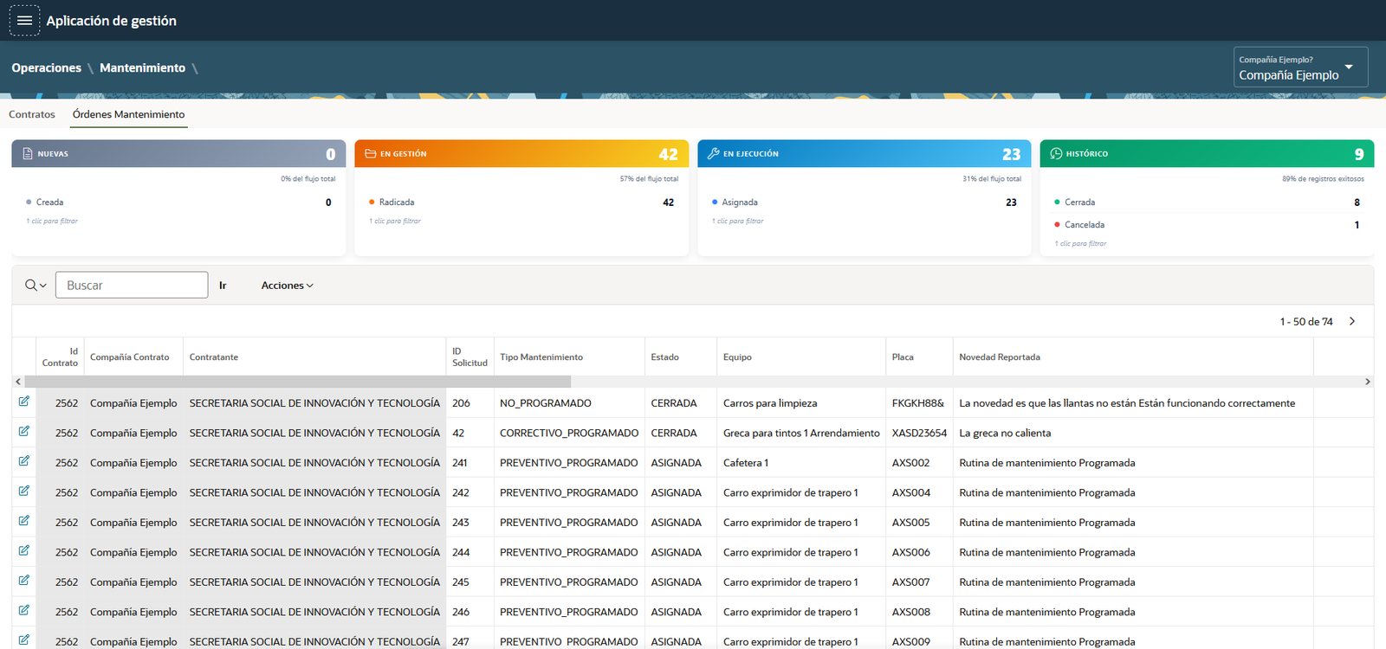
Task: Click the Histórico clock icon
Action: tap(1056, 153)
